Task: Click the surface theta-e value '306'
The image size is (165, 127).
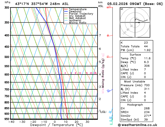Action: 147,66
